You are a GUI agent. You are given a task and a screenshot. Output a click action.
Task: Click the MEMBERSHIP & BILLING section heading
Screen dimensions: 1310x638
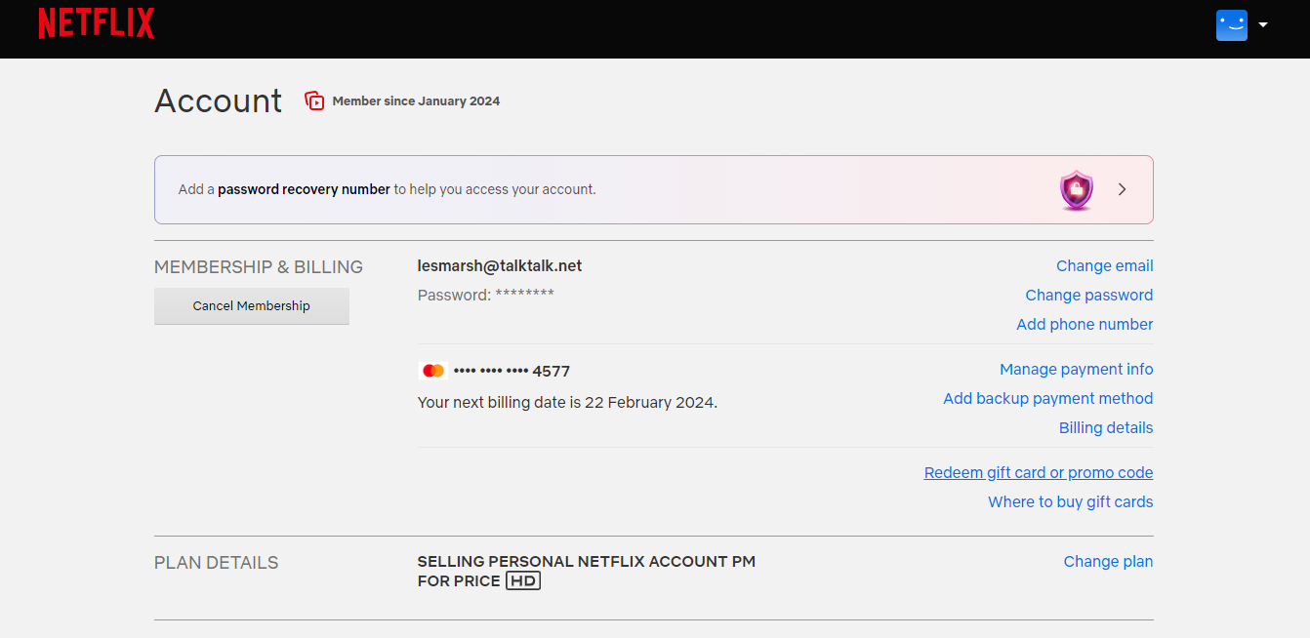click(259, 266)
